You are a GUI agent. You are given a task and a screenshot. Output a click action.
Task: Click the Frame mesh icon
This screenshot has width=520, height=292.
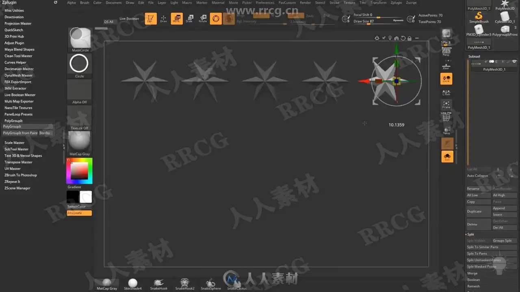point(446,105)
